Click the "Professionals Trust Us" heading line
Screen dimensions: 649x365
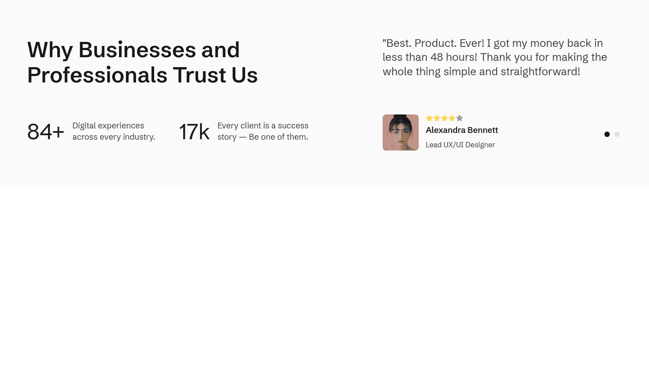tap(142, 75)
